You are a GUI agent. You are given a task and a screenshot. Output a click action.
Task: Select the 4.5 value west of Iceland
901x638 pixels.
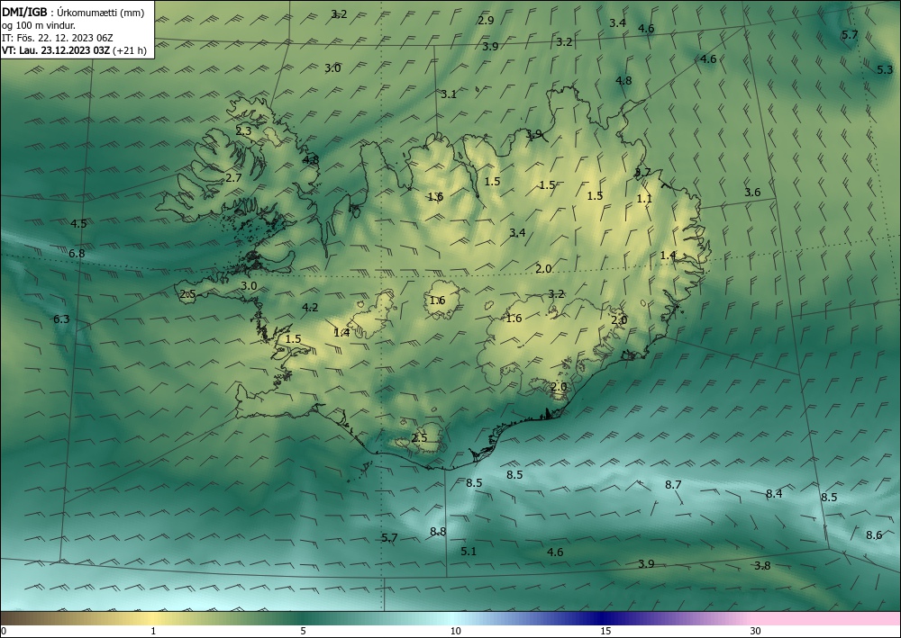(x=78, y=223)
